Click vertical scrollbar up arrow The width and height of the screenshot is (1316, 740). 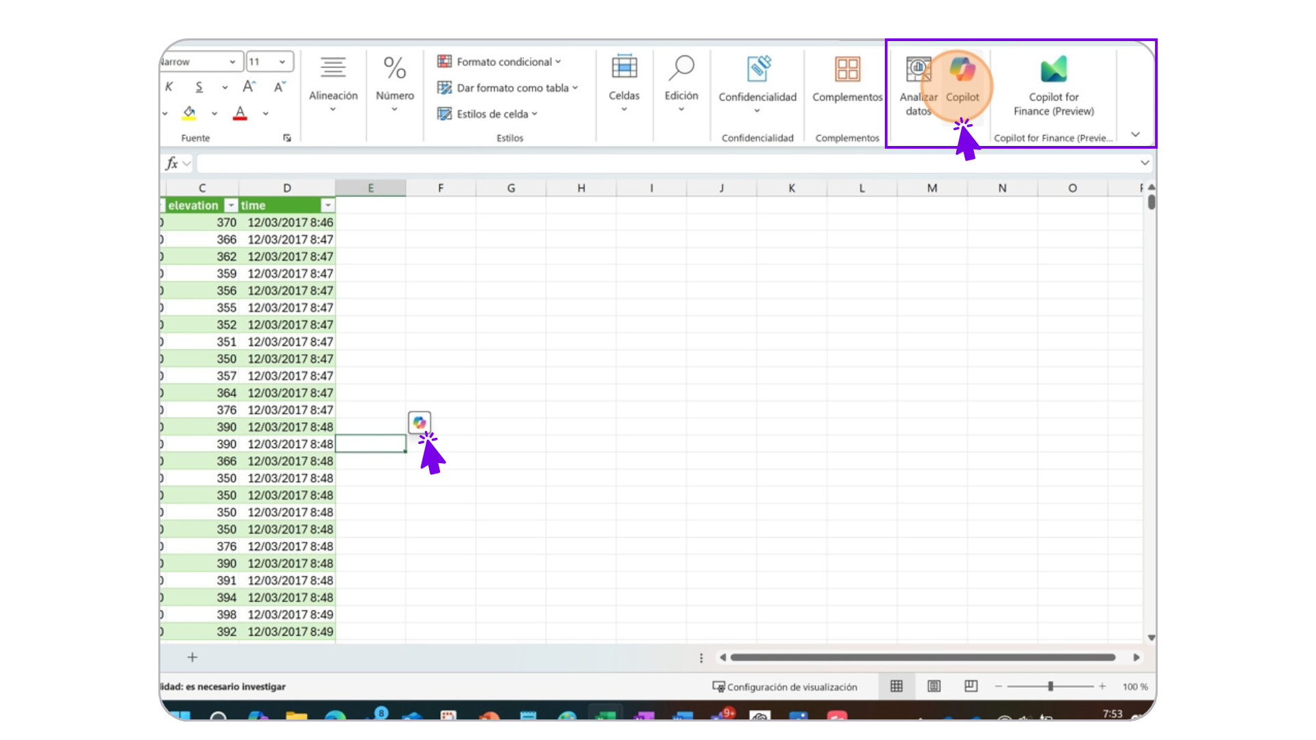pos(1151,187)
